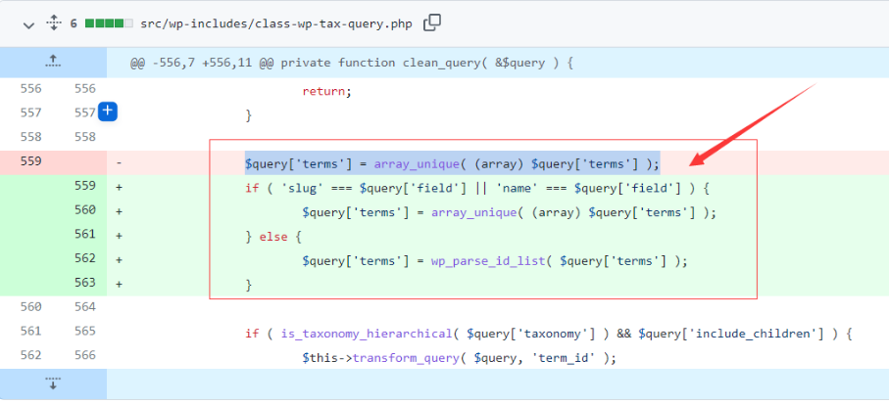The height and width of the screenshot is (404, 889).
Task: Click new line number 565
Action: click(x=85, y=331)
